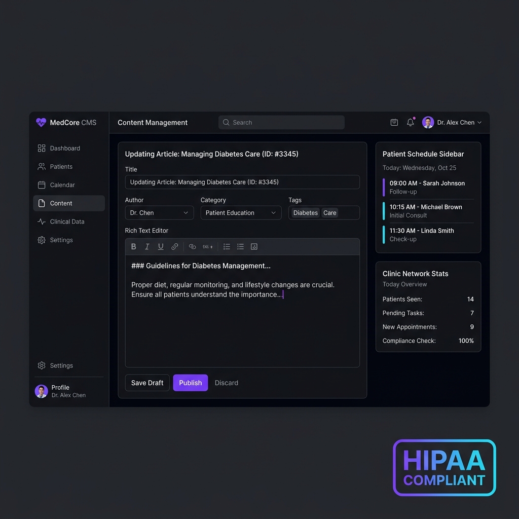Open Profile Dr. Alex Chen in sidebar

pyautogui.click(x=69, y=391)
